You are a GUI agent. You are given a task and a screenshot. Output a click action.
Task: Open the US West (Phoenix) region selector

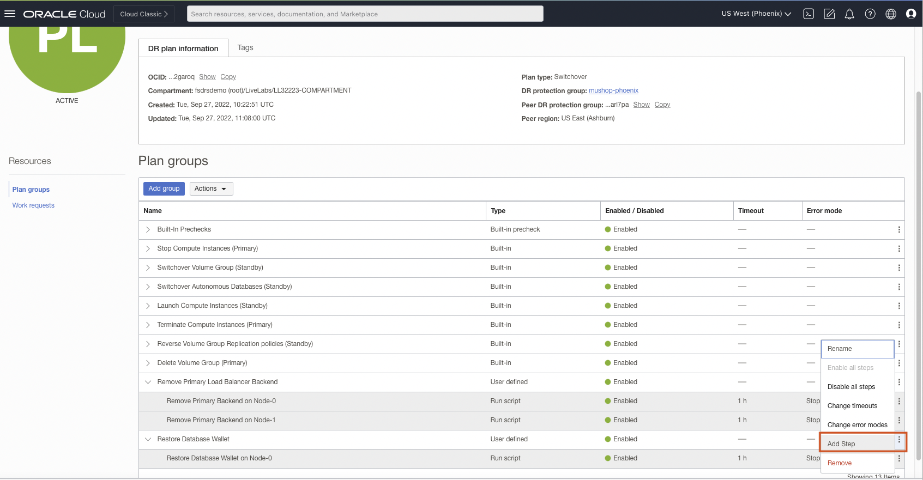(x=756, y=14)
